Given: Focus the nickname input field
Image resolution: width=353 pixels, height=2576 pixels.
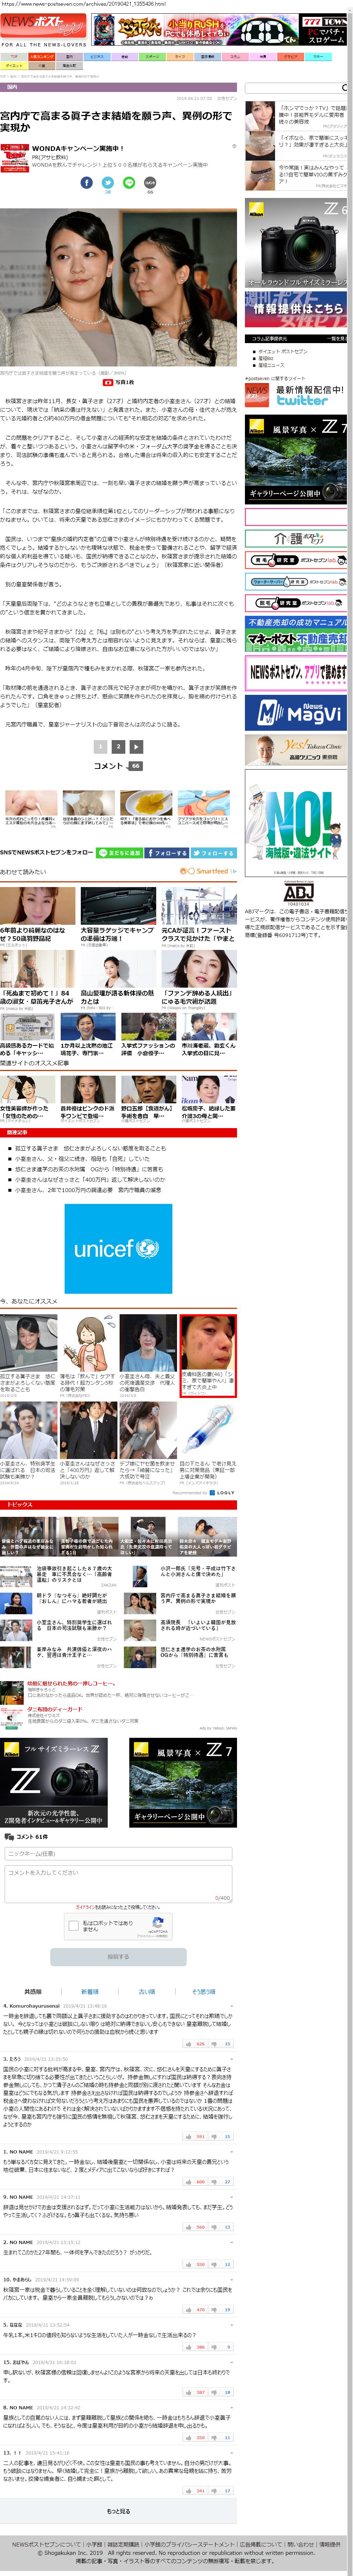Looking at the screenshot, I should [x=118, y=1853].
